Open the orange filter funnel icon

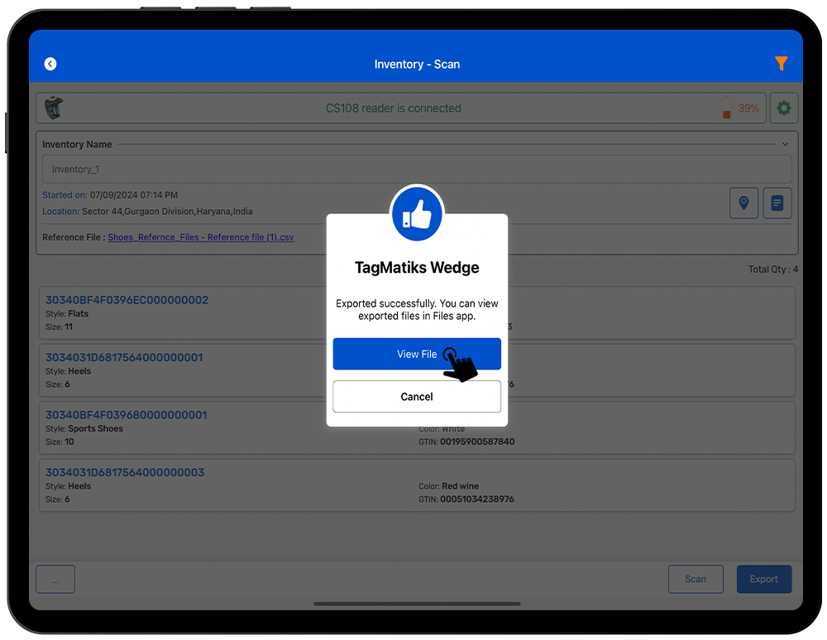tap(781, 64)
